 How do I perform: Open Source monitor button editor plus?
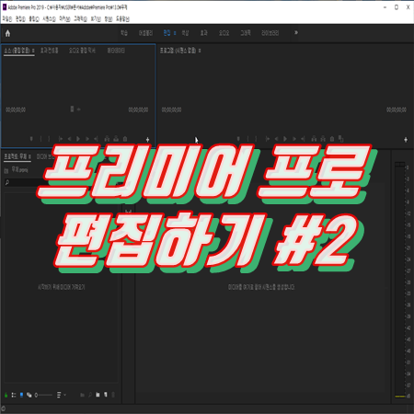147,140
